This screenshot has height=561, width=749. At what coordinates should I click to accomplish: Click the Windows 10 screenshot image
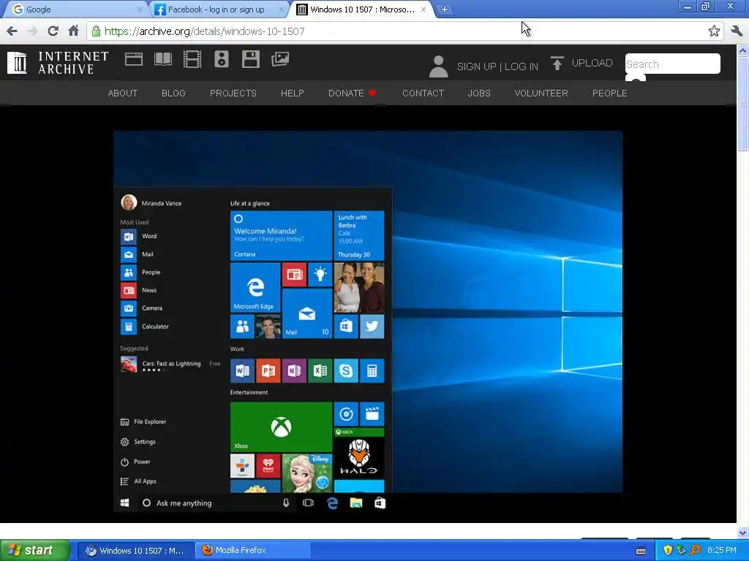point(368,322)
